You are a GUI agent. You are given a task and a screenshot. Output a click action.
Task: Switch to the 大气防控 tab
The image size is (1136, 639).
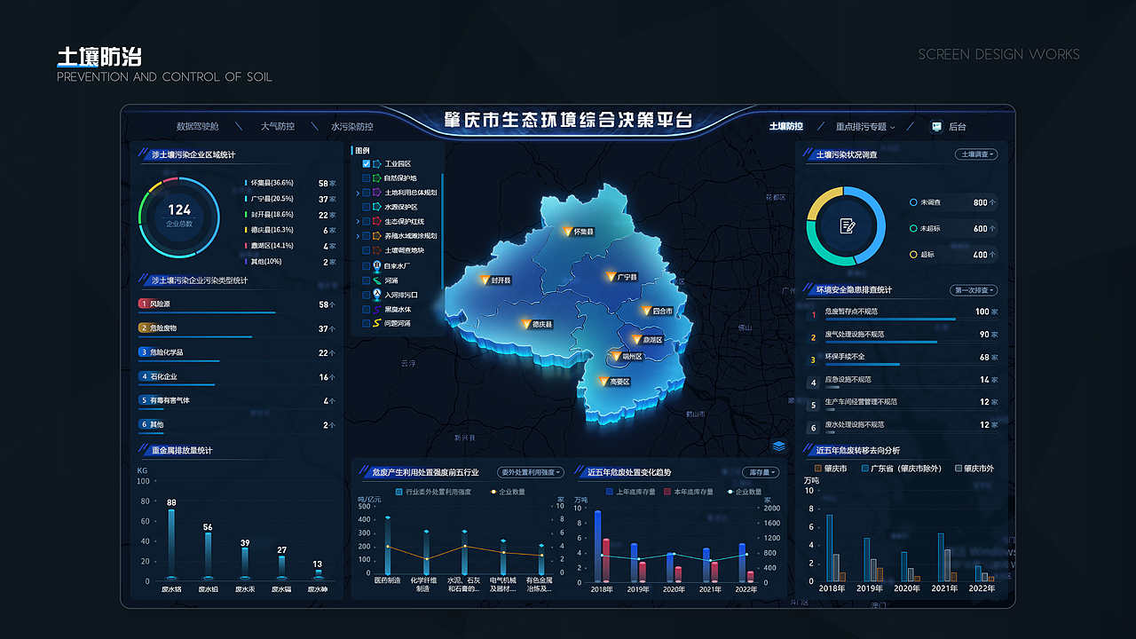[277, 127]
